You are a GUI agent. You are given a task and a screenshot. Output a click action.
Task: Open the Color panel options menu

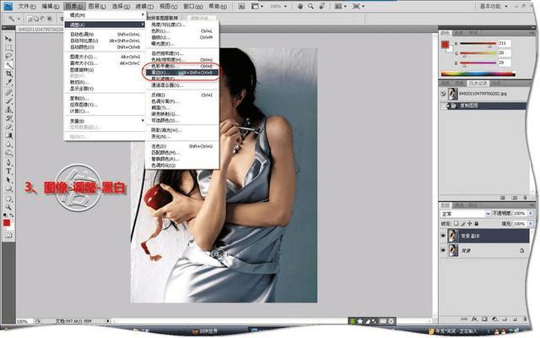pyautogui.click(x=532, y=33)
